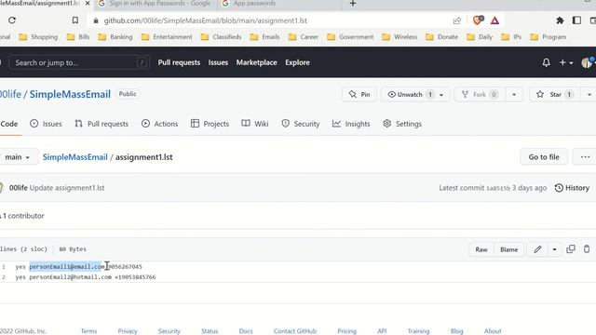Open IPs bookmarks folder

tap(511, 37)
